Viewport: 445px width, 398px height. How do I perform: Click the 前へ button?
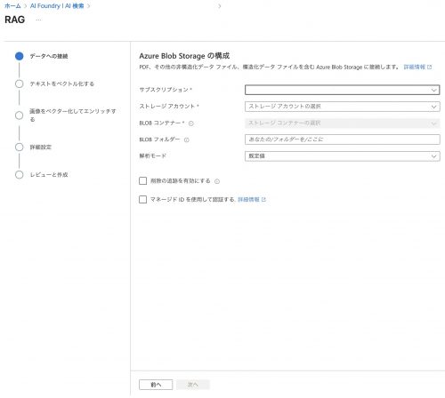coord(156,385)
